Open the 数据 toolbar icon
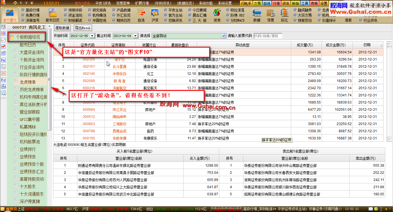 pos(257,15)
